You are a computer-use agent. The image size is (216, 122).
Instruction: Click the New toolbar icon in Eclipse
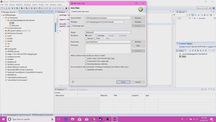click(x=2, y=8)
